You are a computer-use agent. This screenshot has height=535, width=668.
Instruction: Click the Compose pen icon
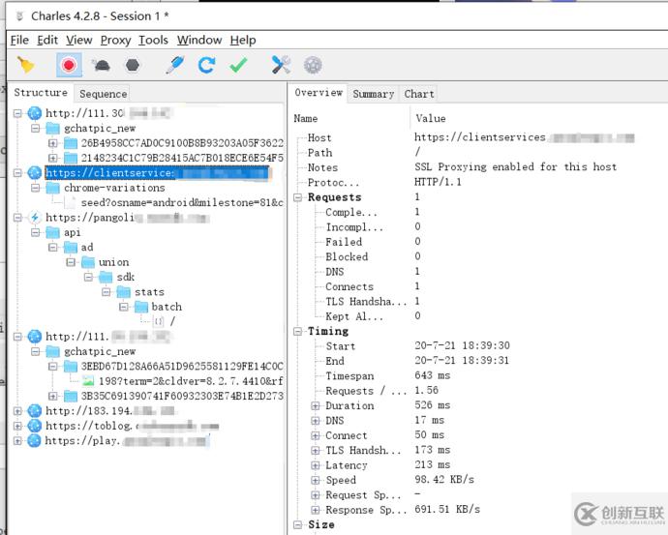pos(174,65)
